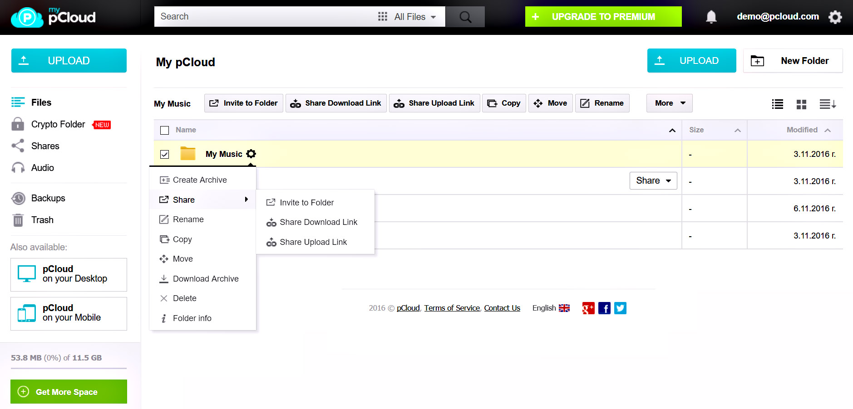Select Invite to Folder in submenu
The image size is (853, 409).
tap(315, 203)
